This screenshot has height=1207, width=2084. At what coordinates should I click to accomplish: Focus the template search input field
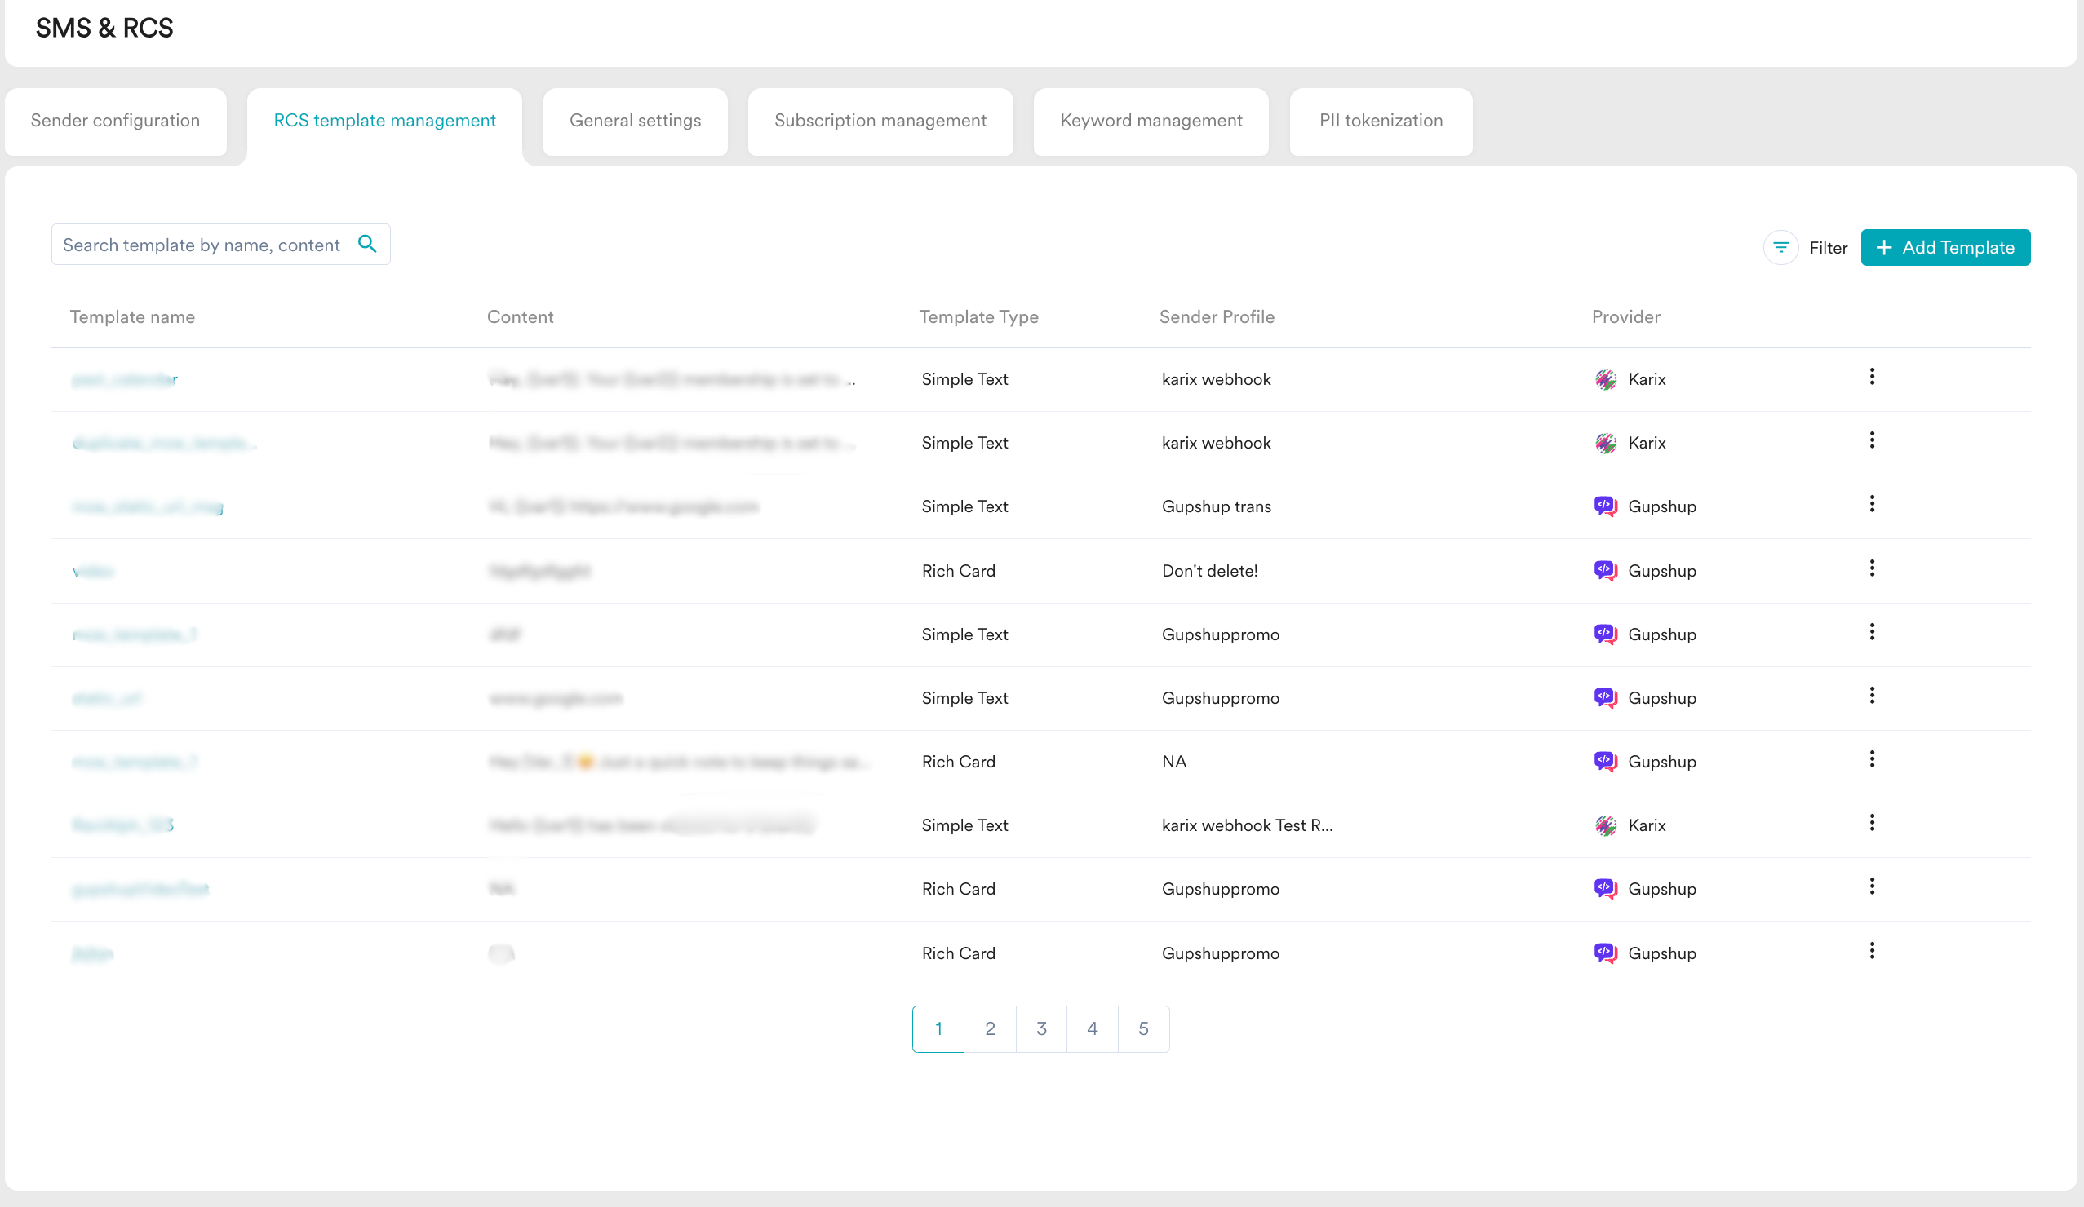click(x=201, y=245)
